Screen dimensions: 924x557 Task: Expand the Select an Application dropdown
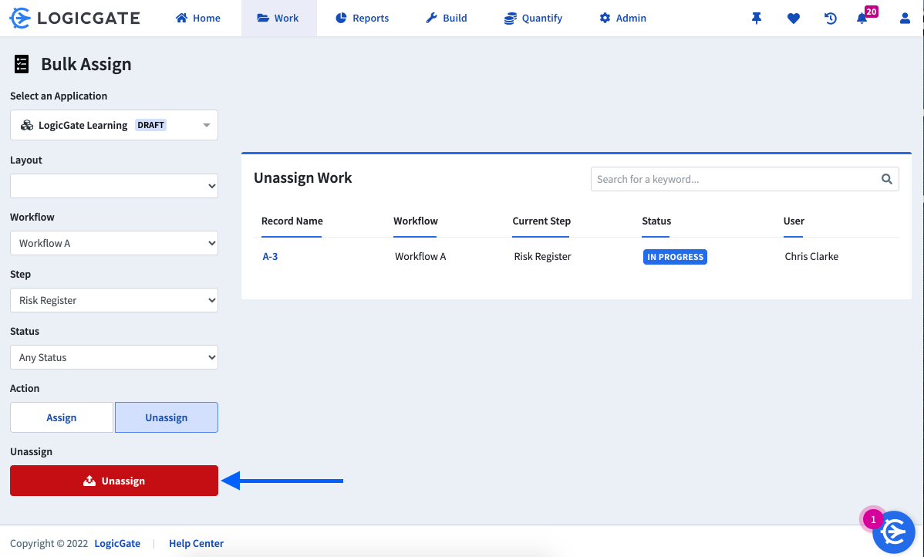coord(113,125)
